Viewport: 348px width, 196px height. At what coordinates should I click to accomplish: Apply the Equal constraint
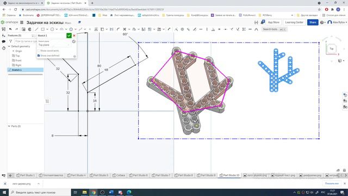click(219, 29)
